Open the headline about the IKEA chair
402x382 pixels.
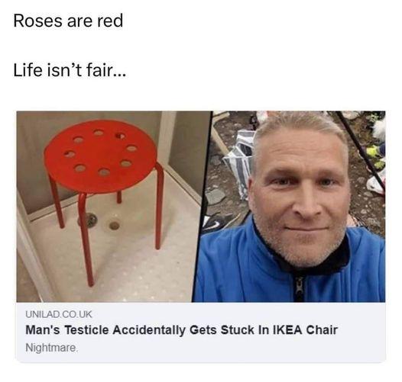[x=181, y=330]
